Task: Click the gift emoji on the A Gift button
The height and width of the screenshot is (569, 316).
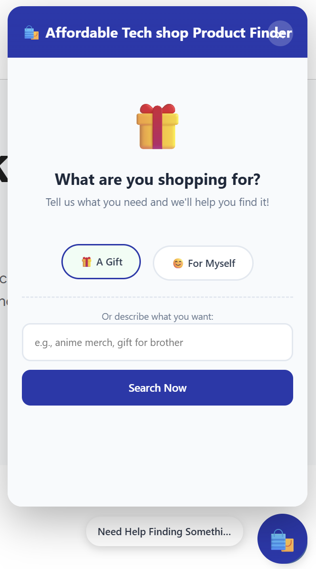Action: tap(86, 262)
